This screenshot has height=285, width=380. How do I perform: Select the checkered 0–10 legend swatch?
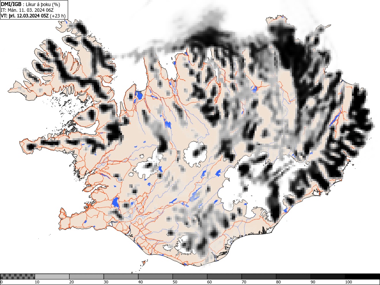(17, 277)
